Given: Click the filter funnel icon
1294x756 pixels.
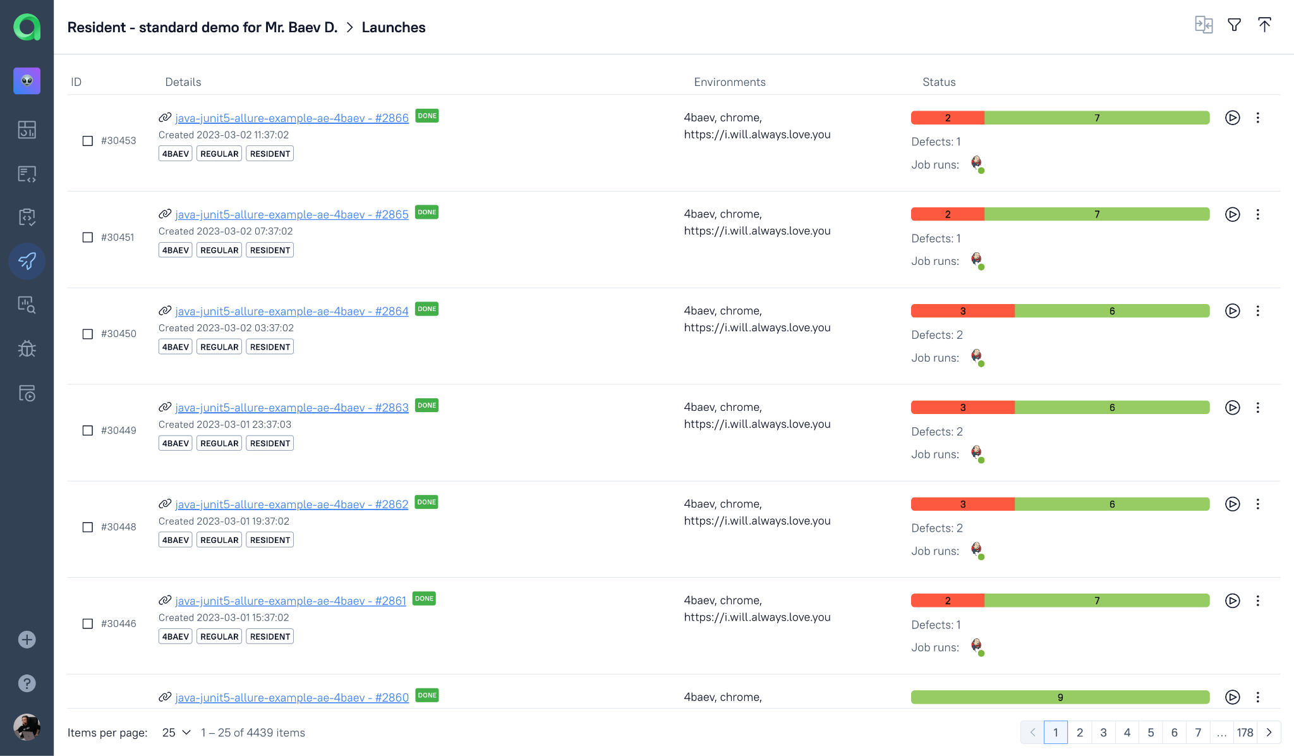Looking at the screenshot, I should pyautogui.click(x=1234, y=25).
